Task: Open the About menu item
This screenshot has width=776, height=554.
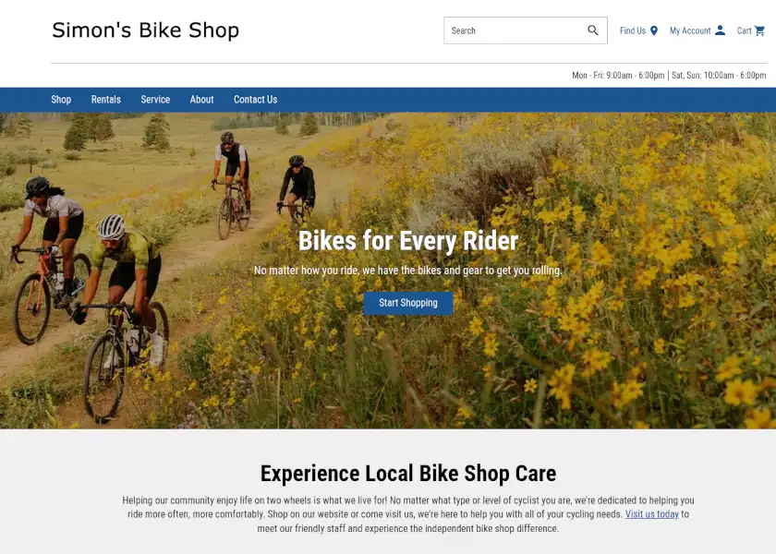Action: [202, 100]
